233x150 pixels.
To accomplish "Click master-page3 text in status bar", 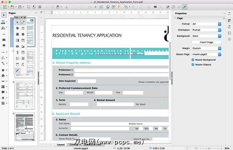I will click(x=81, y=148).
